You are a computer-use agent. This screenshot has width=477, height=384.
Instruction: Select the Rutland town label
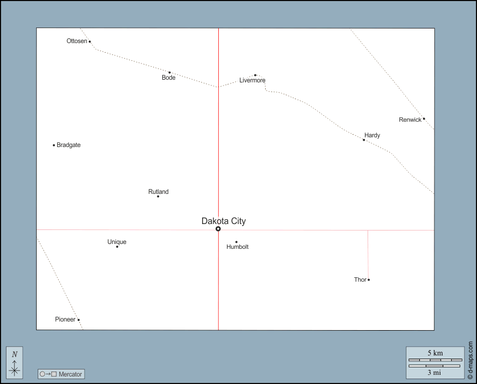coord(158,192)
